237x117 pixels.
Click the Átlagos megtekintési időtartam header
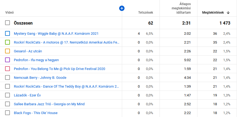181,8
